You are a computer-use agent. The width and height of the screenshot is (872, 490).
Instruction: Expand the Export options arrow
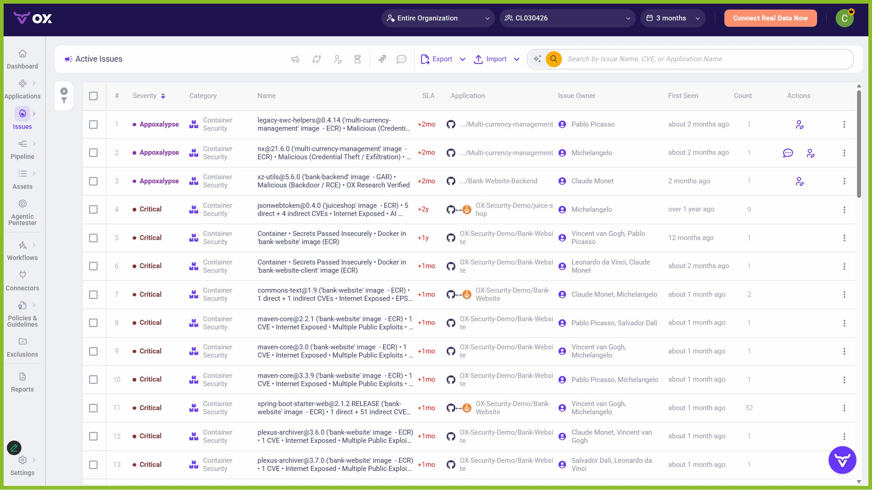coord(462,59)
